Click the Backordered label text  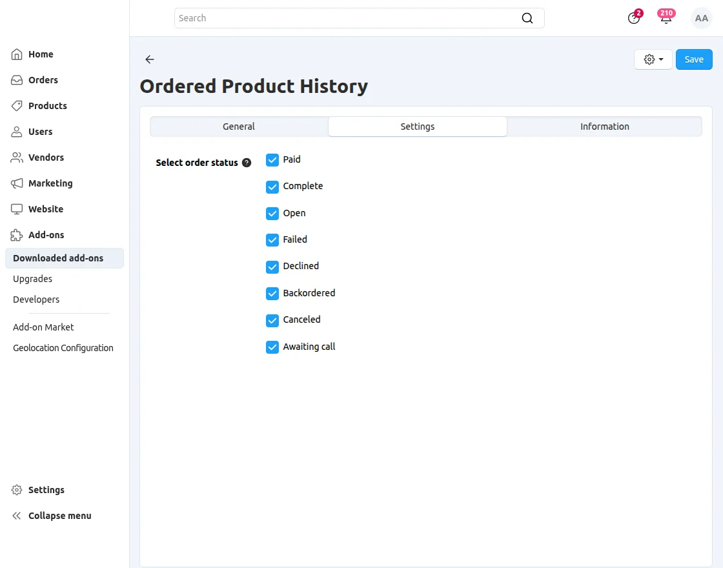click(309, 293)
